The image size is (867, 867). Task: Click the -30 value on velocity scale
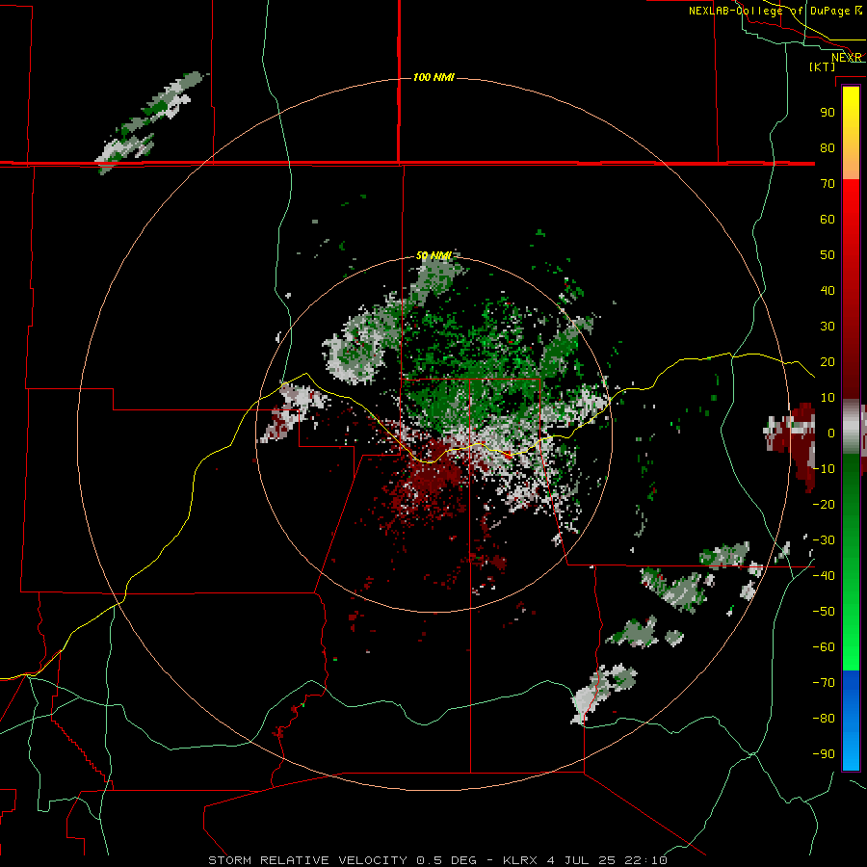click(x=824, y=540)
